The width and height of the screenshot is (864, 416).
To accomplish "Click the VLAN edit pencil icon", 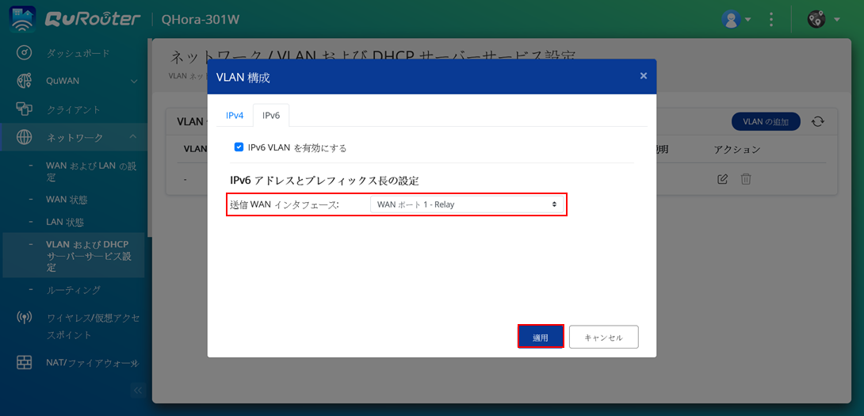I will pyautogui.click(x=722, y=179).
